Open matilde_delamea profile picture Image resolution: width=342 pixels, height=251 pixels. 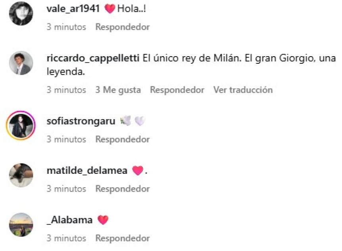click(x=21, y=175)
